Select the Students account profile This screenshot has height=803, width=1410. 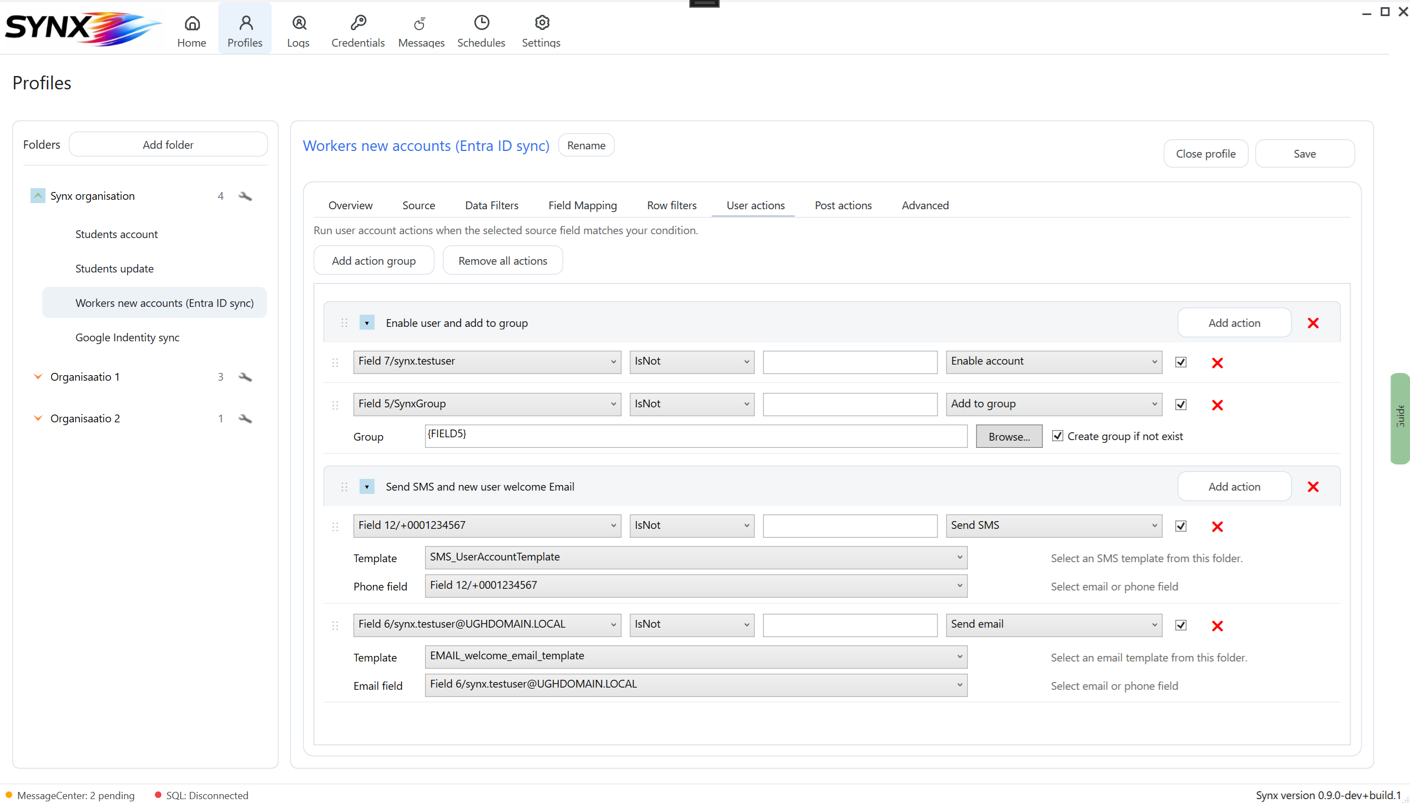[117, 234]
